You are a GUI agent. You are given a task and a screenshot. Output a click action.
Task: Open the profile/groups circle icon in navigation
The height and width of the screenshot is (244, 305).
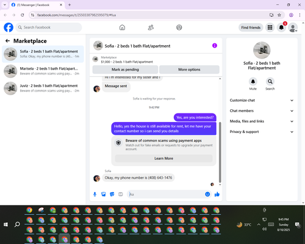pyautogui.click(x=179, y=27)
